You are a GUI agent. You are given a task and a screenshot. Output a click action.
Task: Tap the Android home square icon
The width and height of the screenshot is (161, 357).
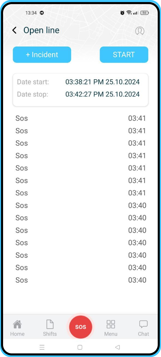pos(80,347)
